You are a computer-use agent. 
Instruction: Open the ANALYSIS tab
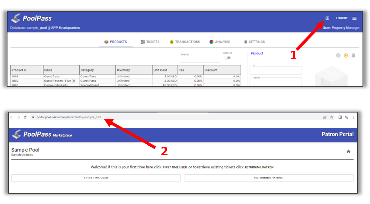[220, 42]
